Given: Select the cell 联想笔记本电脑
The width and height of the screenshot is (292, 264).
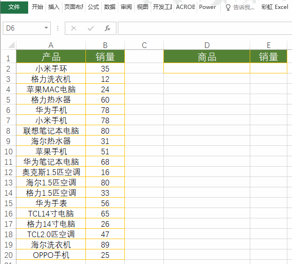Looking at the screenshot, I should (51, 131).
